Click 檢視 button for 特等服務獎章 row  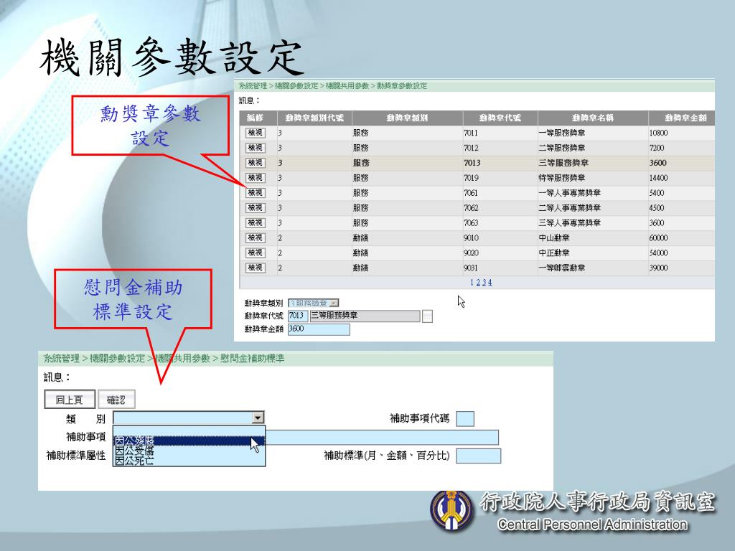click(255, 178)
